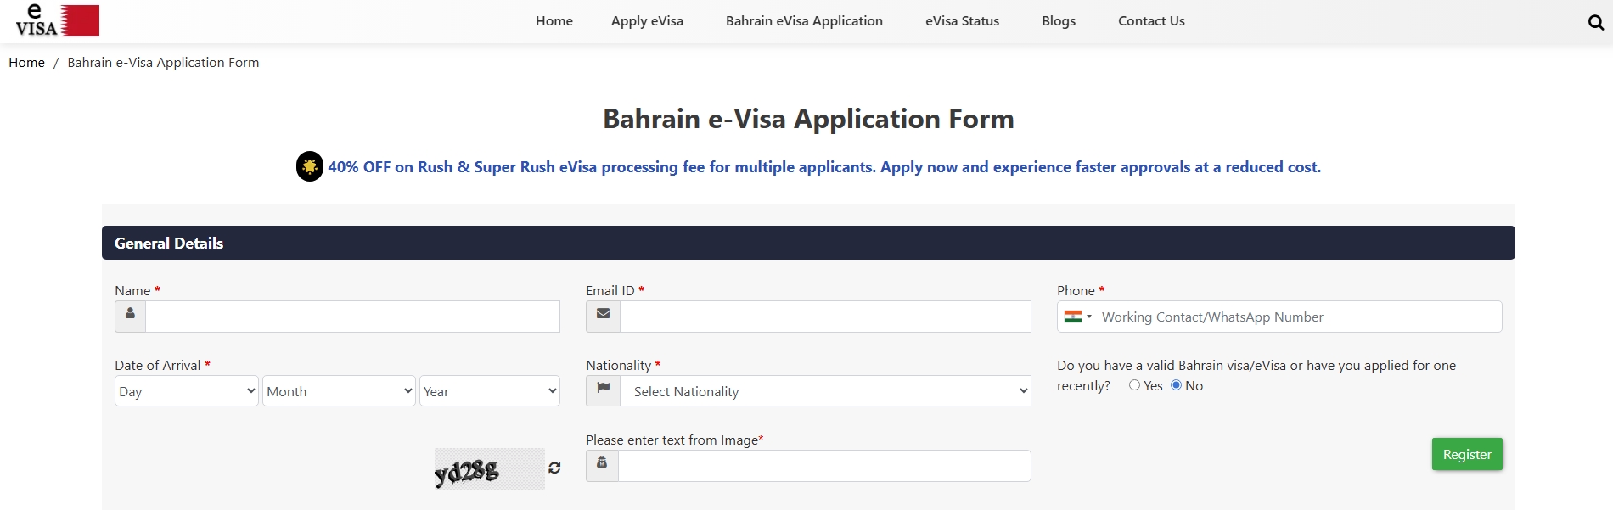Click the eVisa logo in header
This screenshot has width=1613, height=510.
[57, 20]
